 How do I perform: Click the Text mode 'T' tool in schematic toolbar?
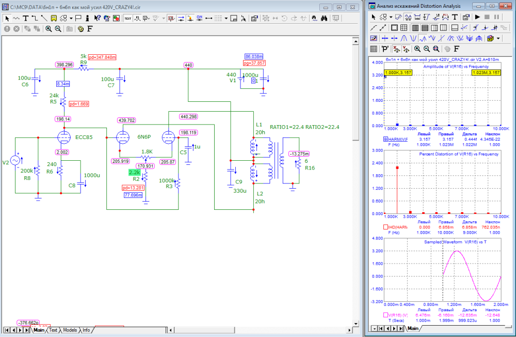25,18
